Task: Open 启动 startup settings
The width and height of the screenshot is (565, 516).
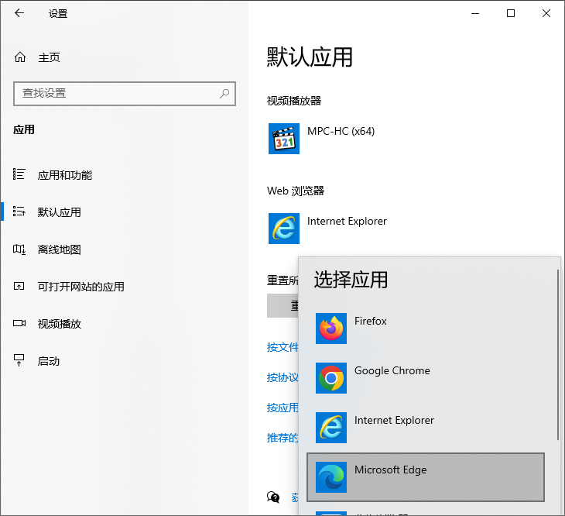Action: (x=48, y=361)
